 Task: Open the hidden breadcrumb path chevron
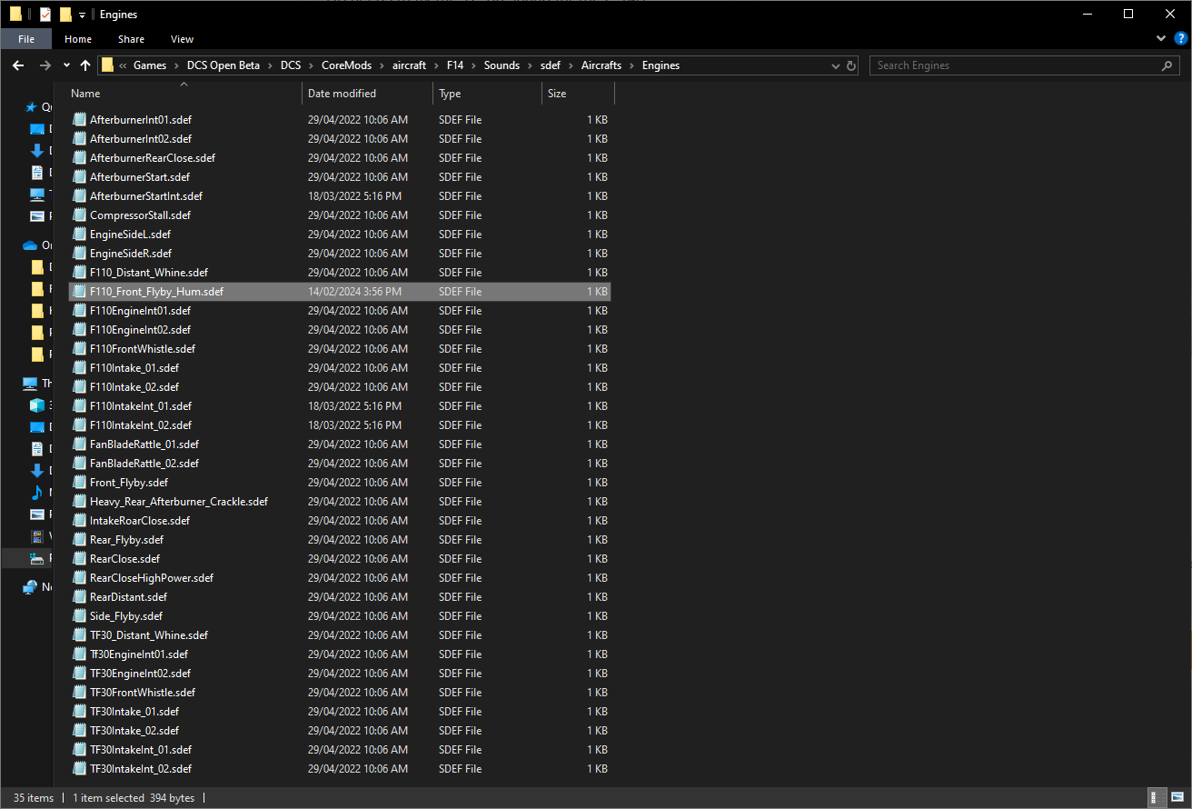tap(123, 65)
